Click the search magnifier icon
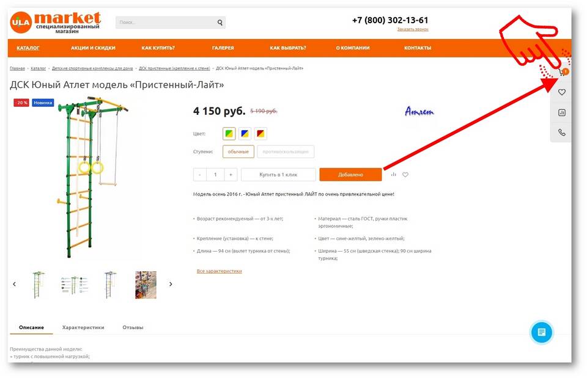Image resolution: width=587 pixels, height=378 pixels. (220, 23)
